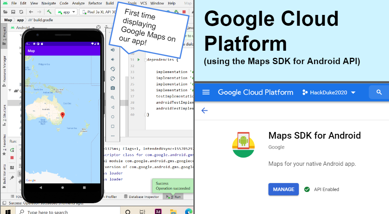
Task: Open the HackDuke2020 project selector dropdown
Action: click(x=329, y=92)
